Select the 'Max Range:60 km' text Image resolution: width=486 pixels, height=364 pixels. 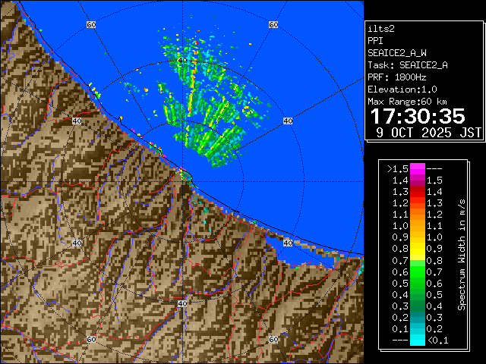tap(407, 102)
